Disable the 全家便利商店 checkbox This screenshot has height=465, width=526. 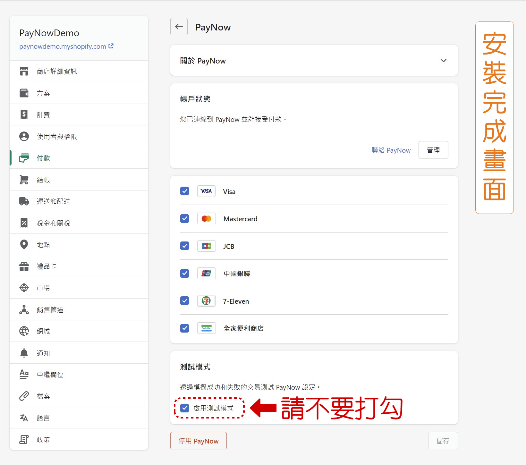(185, 328)
